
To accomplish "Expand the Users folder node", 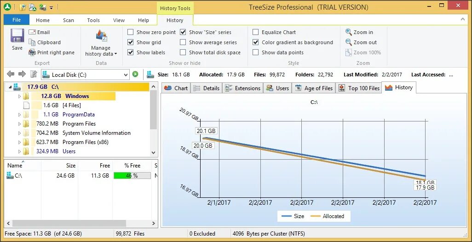I will coord(19,151).
